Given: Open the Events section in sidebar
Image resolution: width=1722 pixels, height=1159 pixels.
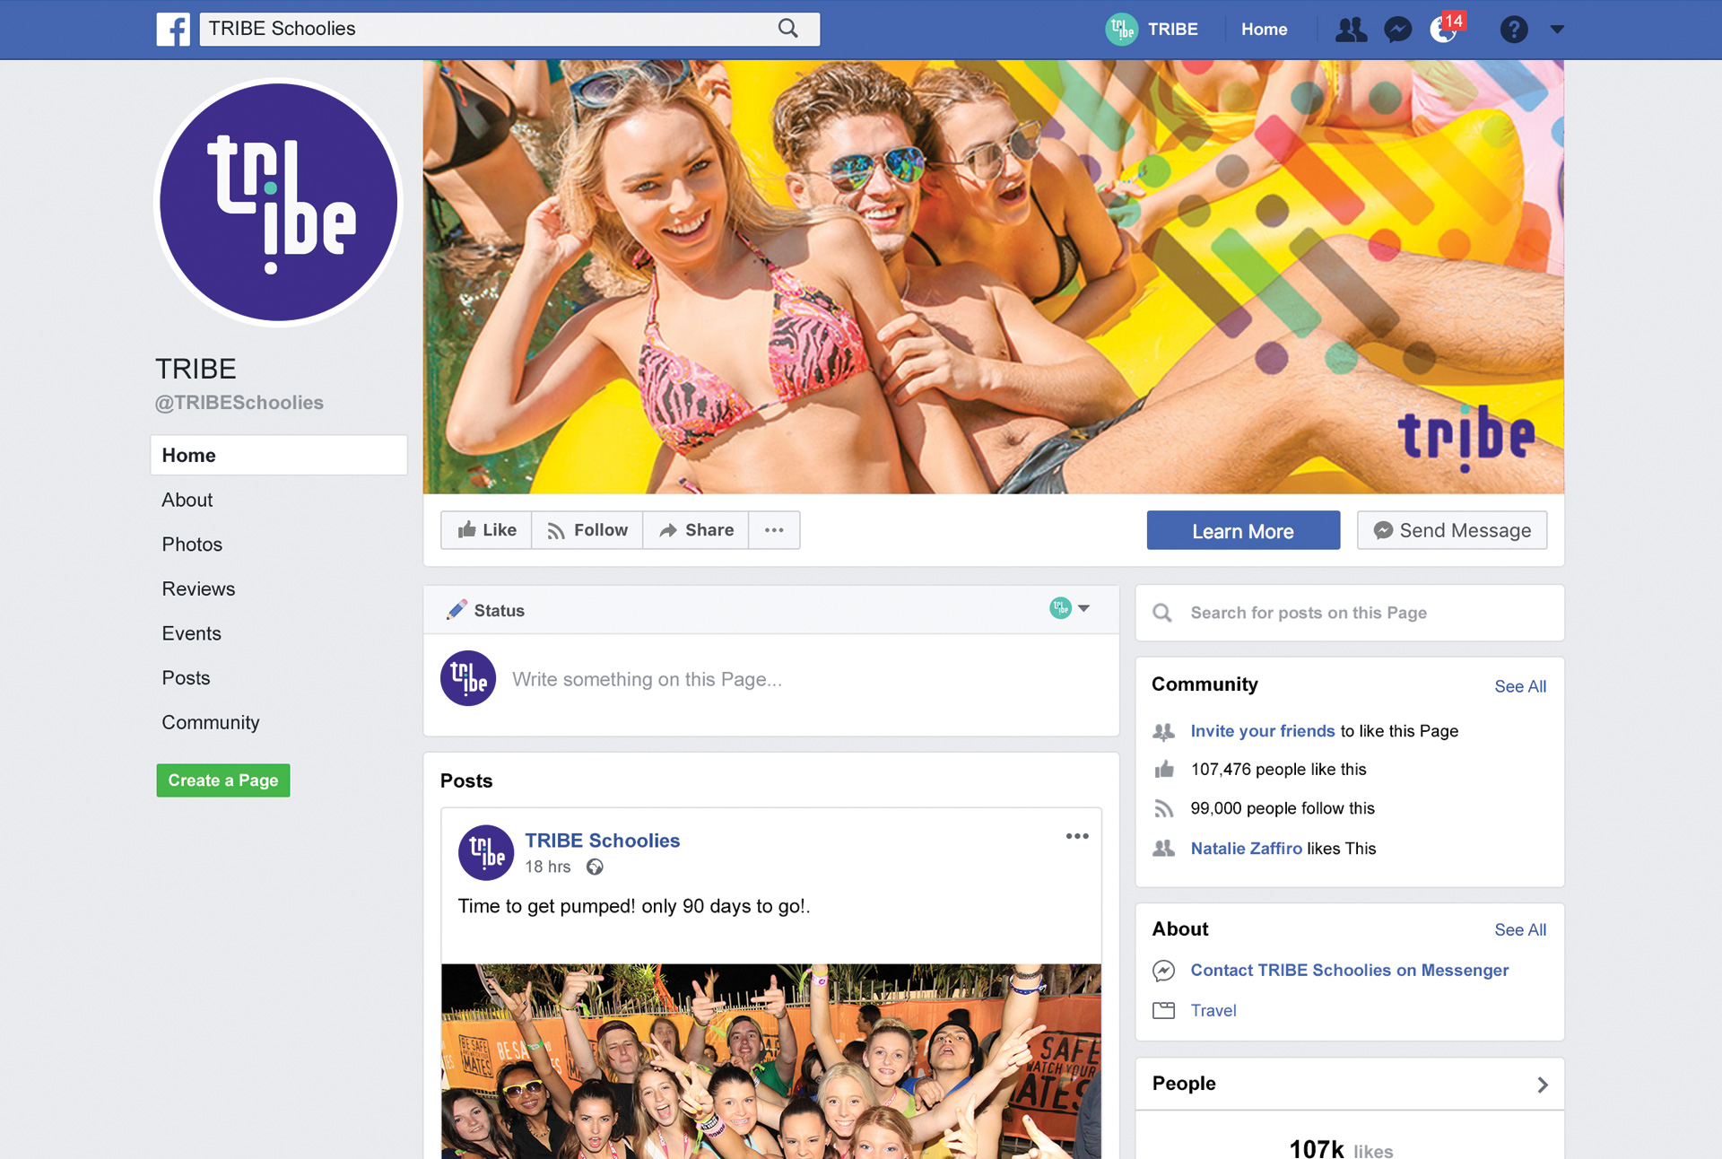Looking at the screenshot, I should pos(191,633).
